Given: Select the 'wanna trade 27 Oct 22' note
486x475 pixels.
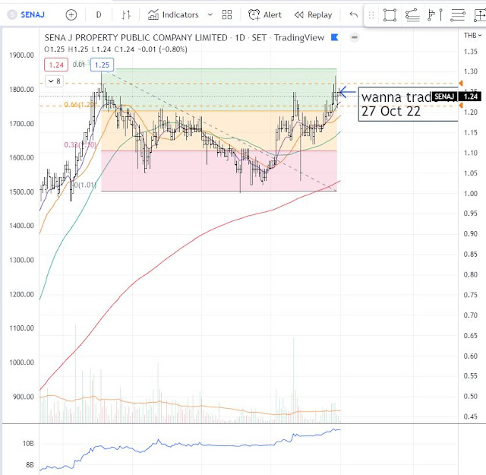Looking at the screenshot, I should point(408,104).
